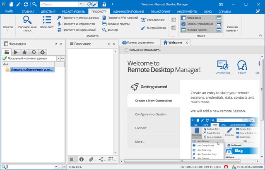Click the share icon in Описание footer
The height and width of the screenshot is (170, 265).
pos(101,159)
